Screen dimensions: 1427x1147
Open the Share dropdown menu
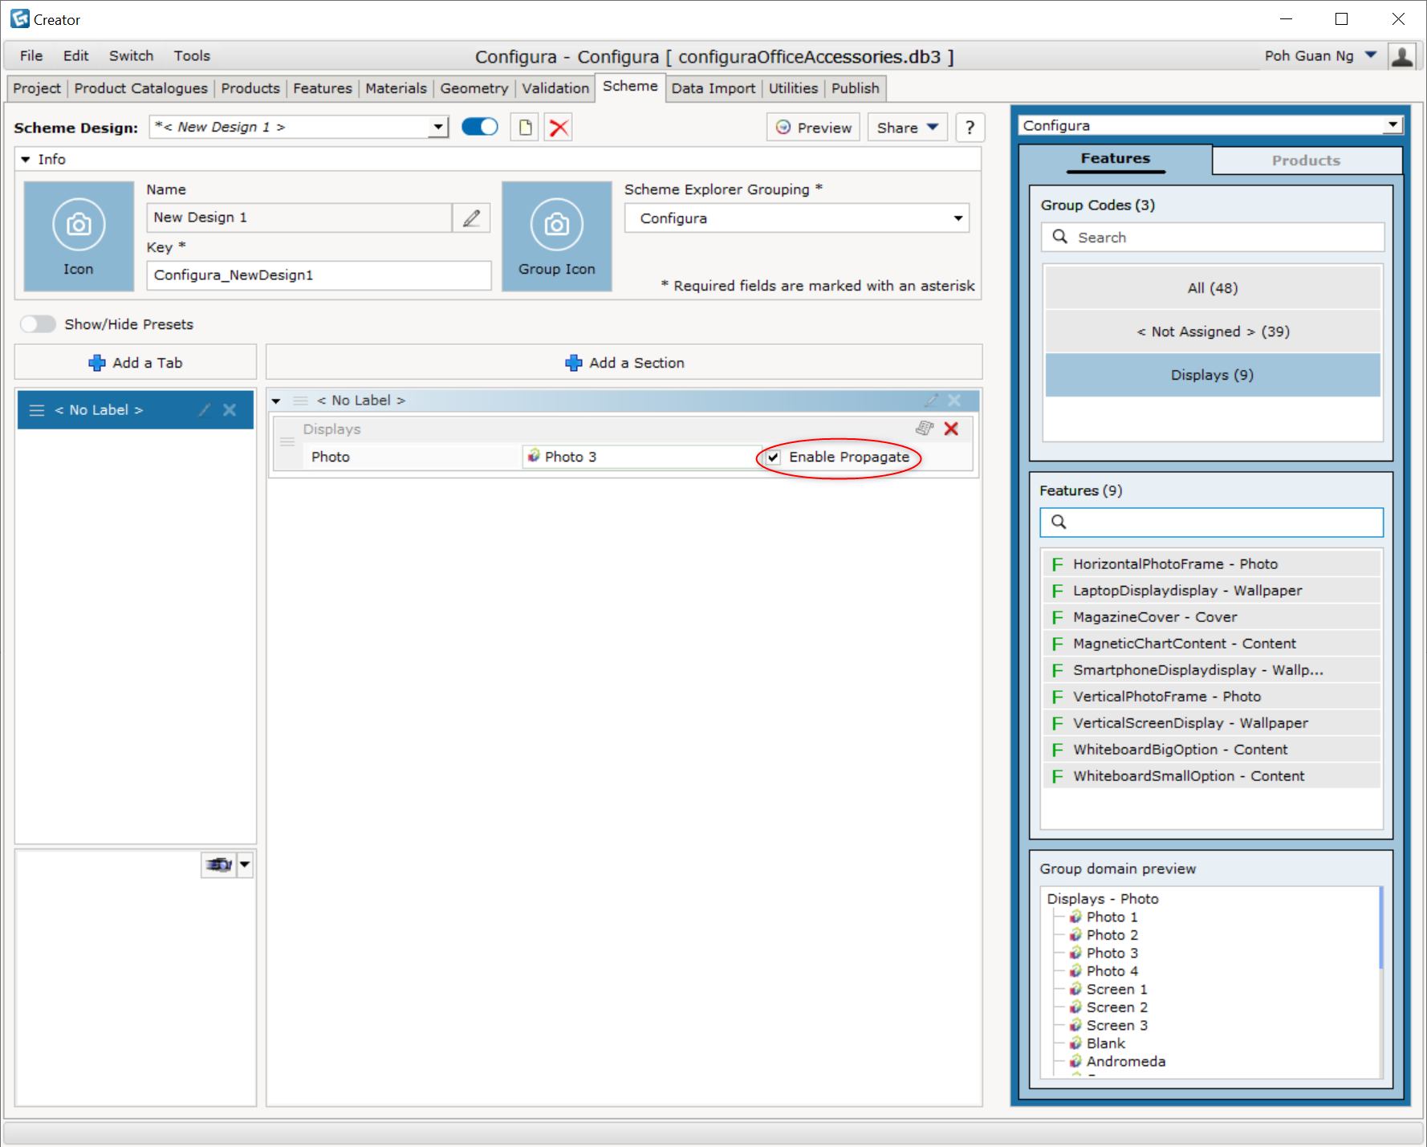click(908, 128)
